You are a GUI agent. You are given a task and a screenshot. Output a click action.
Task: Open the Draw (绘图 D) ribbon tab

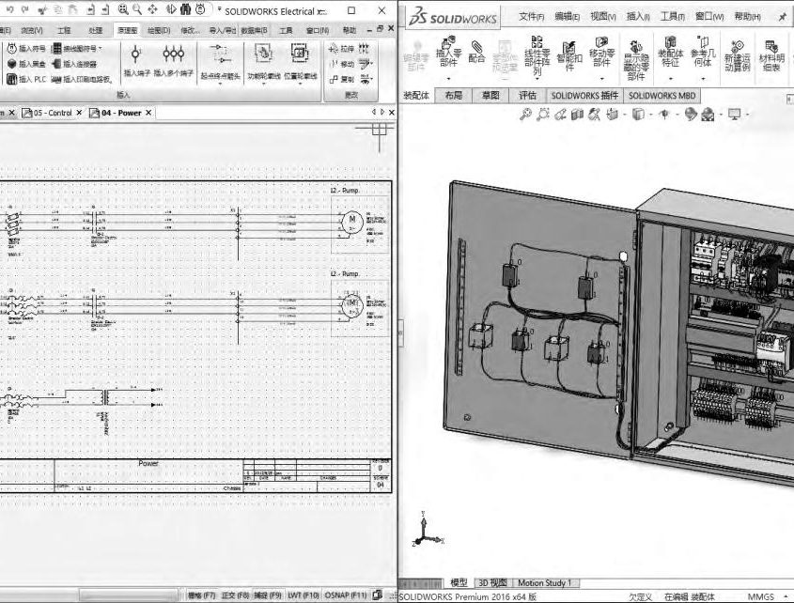(x=159, y=30)
